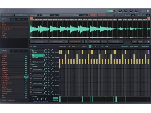Click the Project BPM value field

pos(133,15)
